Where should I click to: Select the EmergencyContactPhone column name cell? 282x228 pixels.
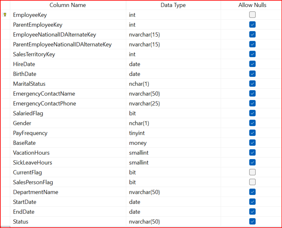pos(68,103)
